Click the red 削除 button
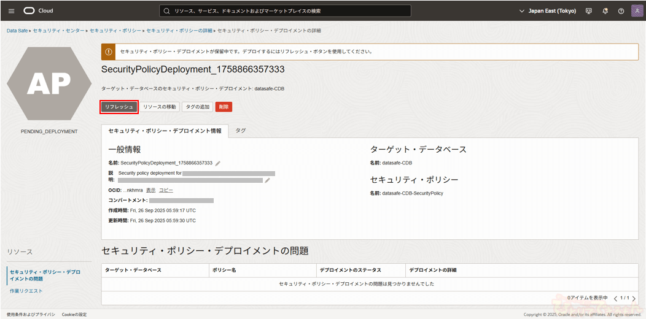This screenshot has width=646, height=319. 224,107
